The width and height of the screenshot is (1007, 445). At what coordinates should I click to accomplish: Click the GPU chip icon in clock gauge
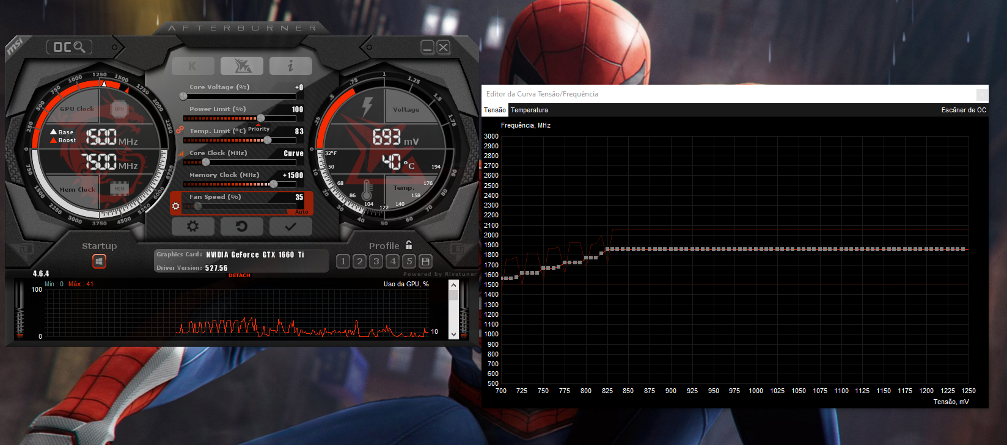pyautogui.click(x=119, y=109)
